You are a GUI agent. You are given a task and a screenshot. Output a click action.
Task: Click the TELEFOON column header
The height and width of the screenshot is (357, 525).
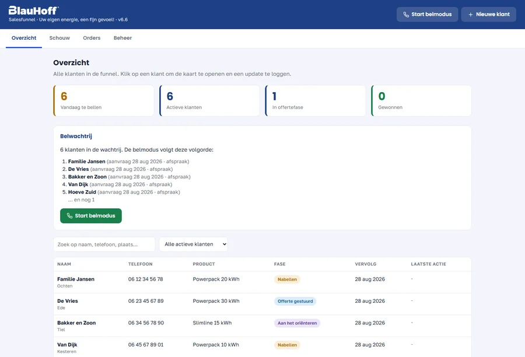(x=140, y=264)
